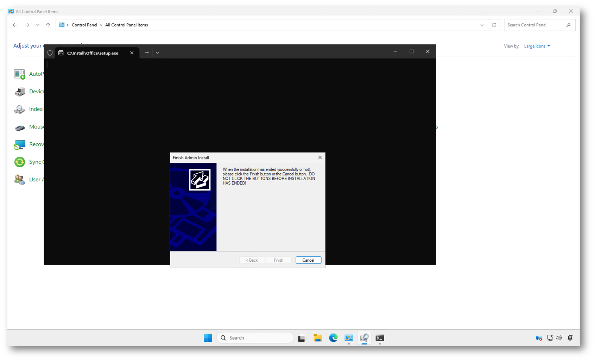Open recent locations chevron
The width and height of the screenshot is (595, 361).
pos(38,25)
